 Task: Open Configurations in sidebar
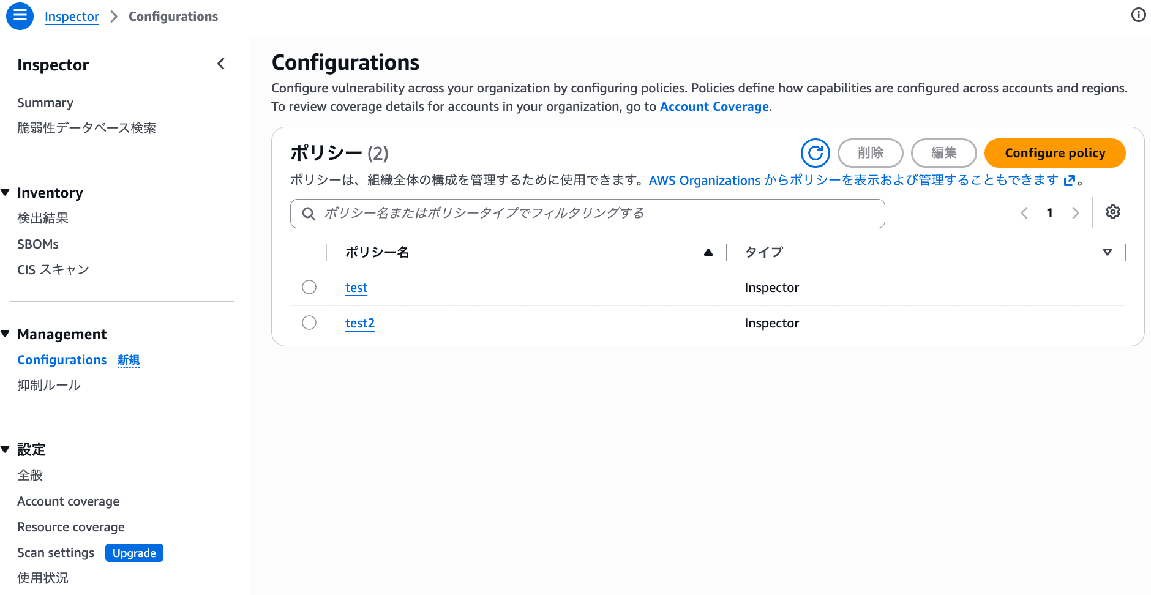tap(62, 360)
